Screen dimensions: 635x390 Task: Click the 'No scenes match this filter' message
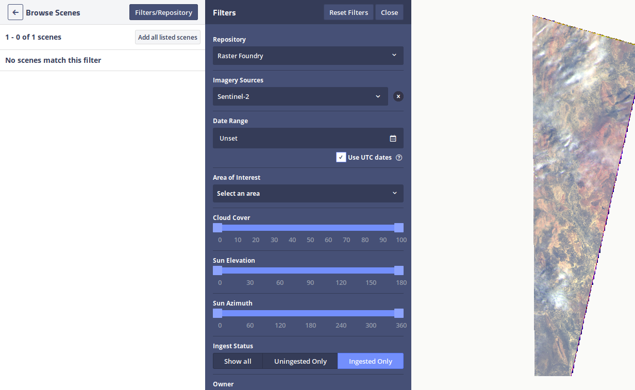pos(53,60)
